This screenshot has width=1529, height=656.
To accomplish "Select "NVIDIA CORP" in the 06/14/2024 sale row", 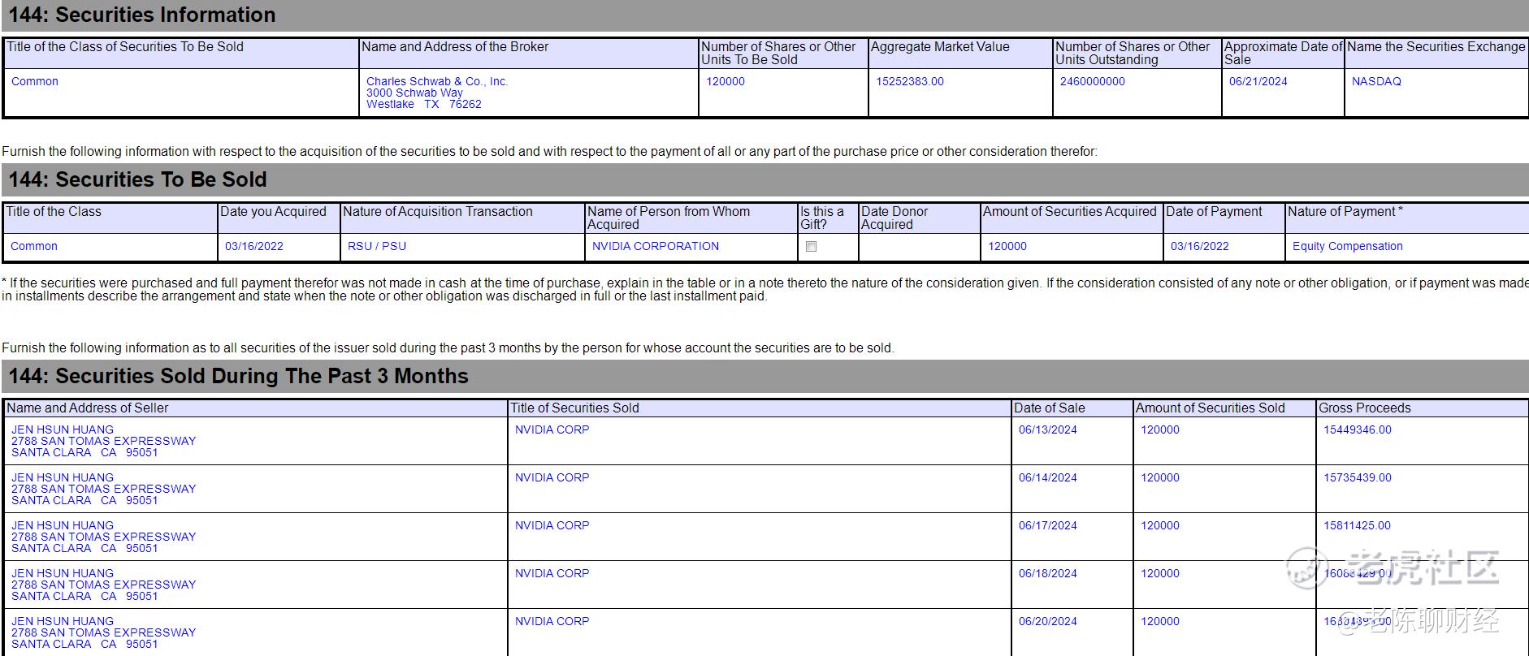I will (552, 477).
